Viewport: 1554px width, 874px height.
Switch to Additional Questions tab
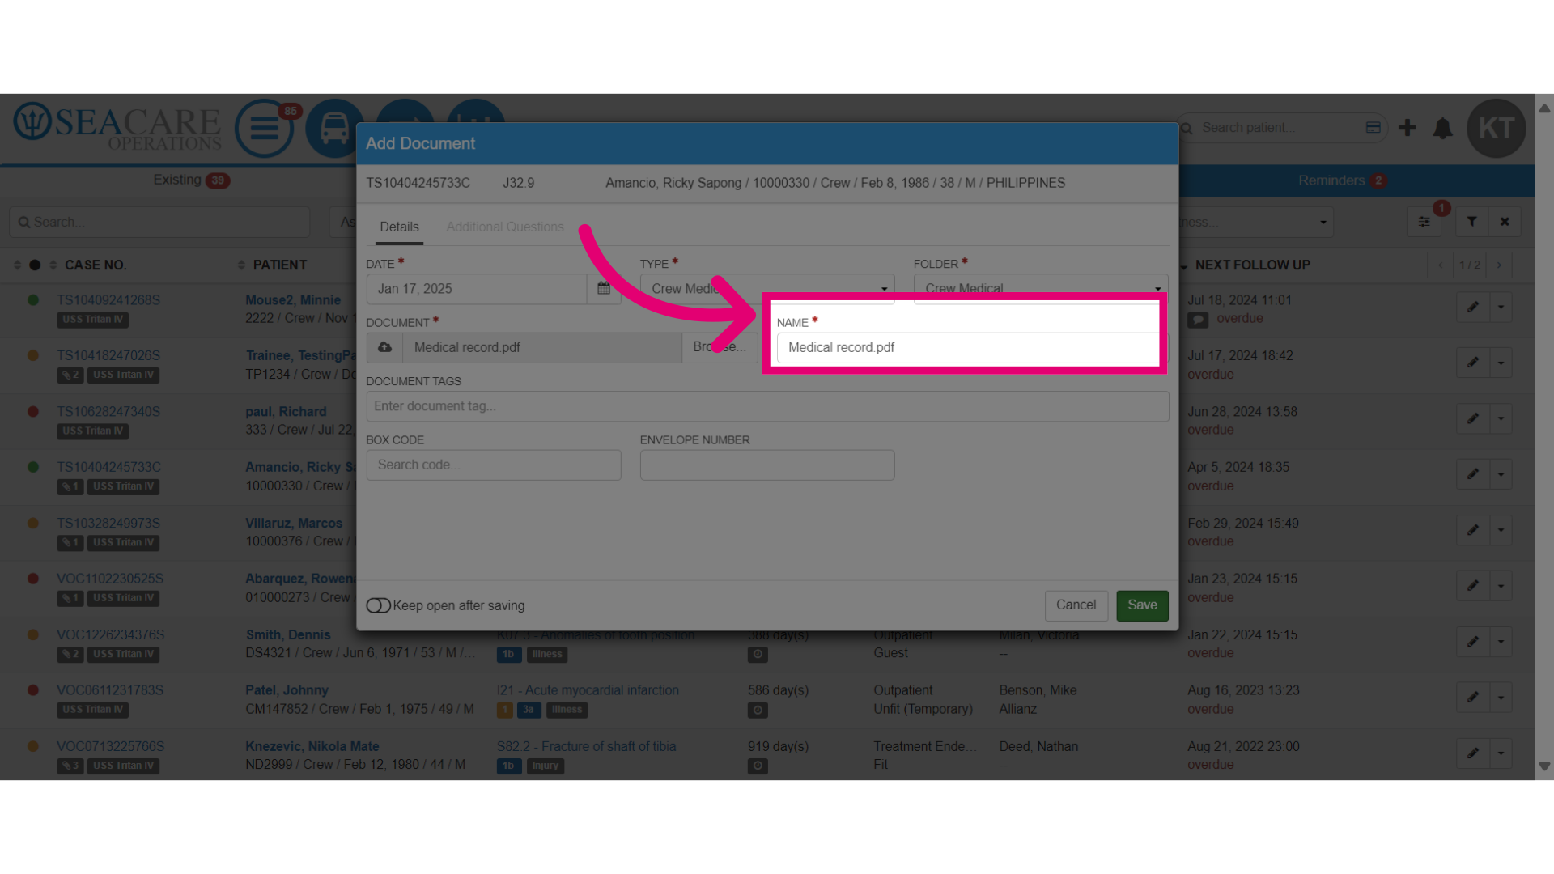[x=505, y=227]
